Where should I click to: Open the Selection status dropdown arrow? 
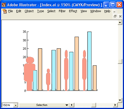pyautogui.click(x=67, y=105)
